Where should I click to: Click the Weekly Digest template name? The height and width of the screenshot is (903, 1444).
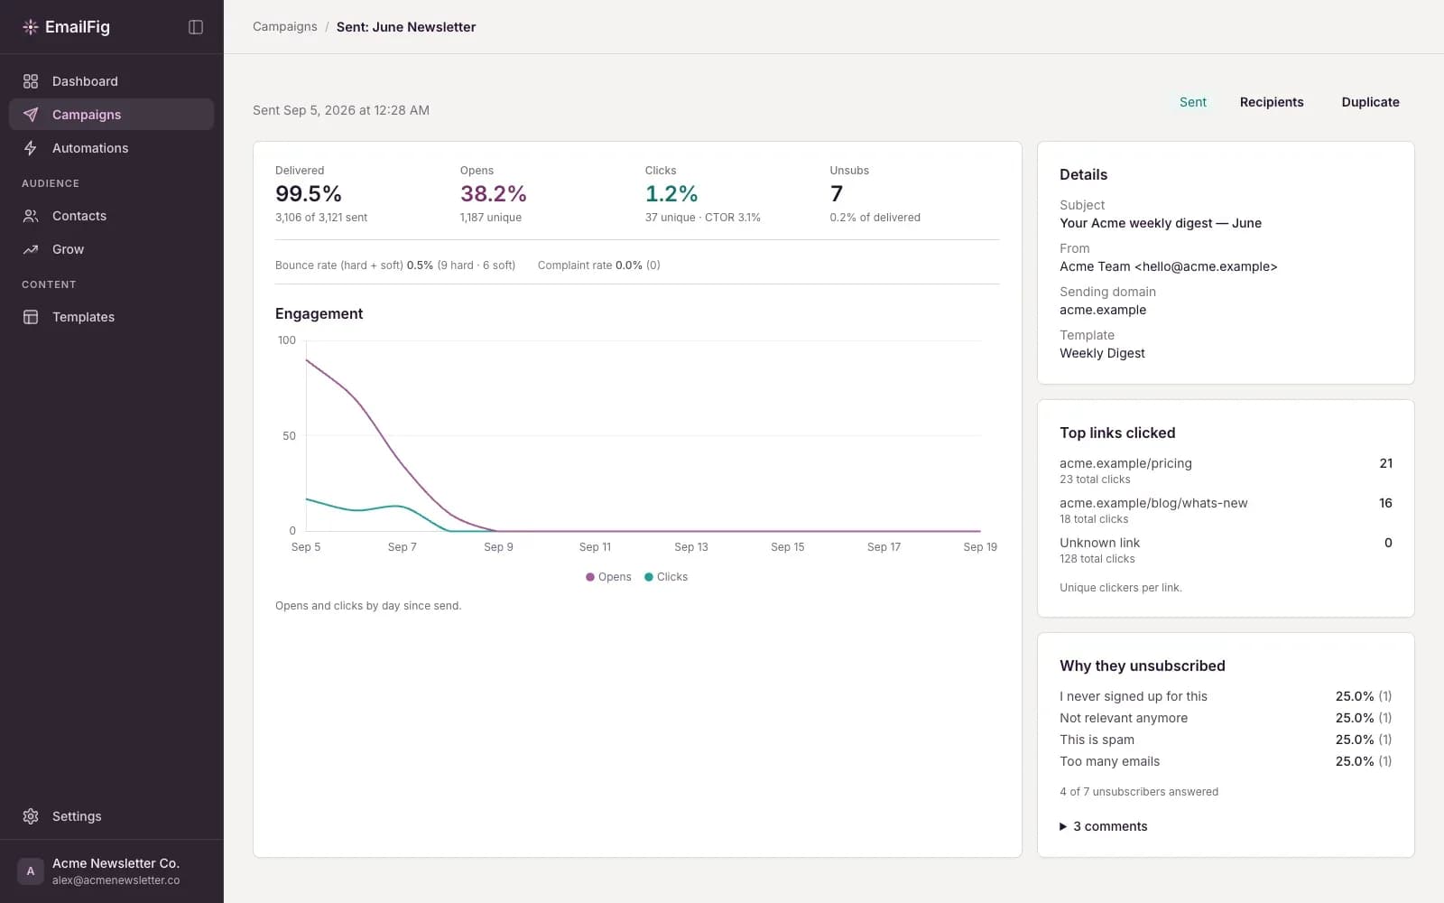(x=1102, y=353)
